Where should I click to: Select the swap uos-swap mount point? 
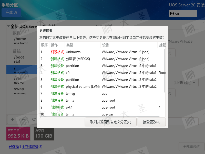pyautogui.click(x=22, y=91)
